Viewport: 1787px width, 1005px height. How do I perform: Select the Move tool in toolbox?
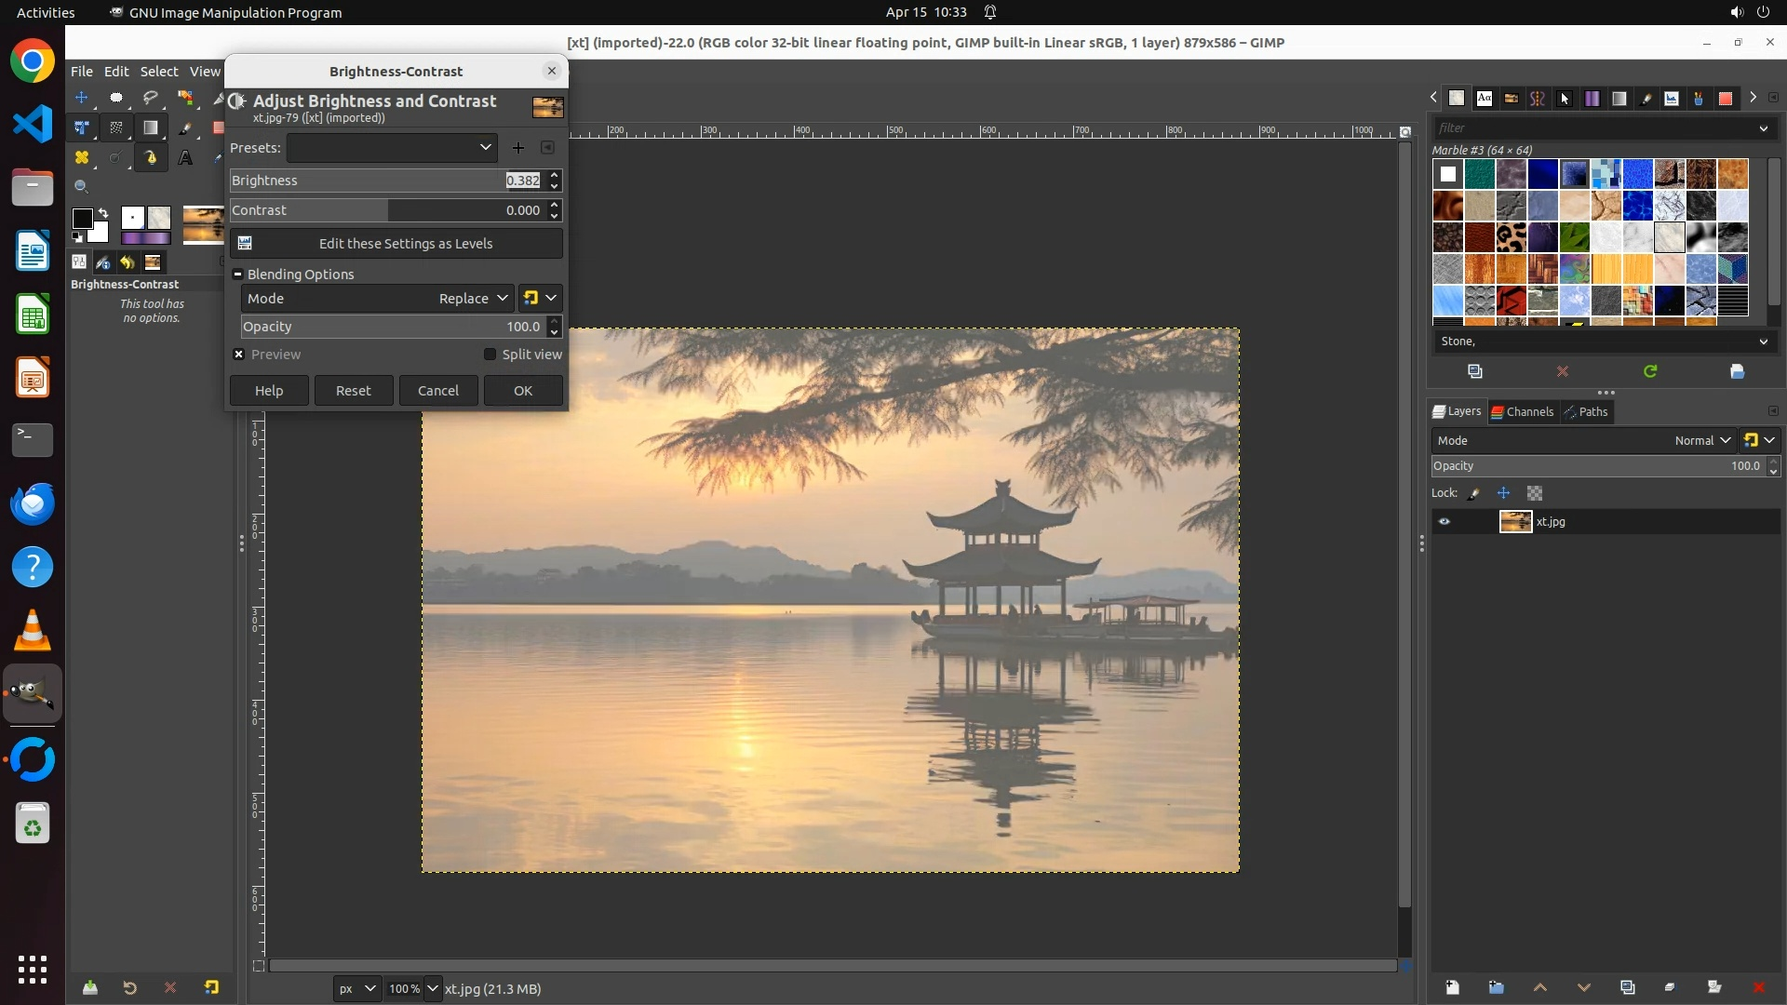point(82,98)
